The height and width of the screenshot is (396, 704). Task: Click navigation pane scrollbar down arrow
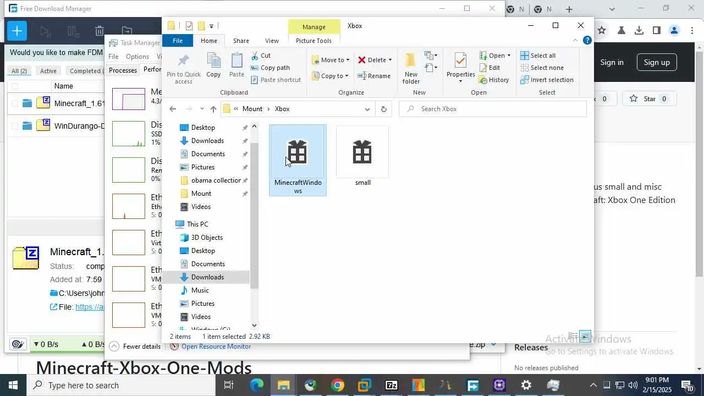(254, 326)
